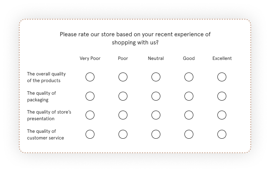The image size is (270, 172).
Task: Rate quality of packaging as Very Poor
Action: 90,96
